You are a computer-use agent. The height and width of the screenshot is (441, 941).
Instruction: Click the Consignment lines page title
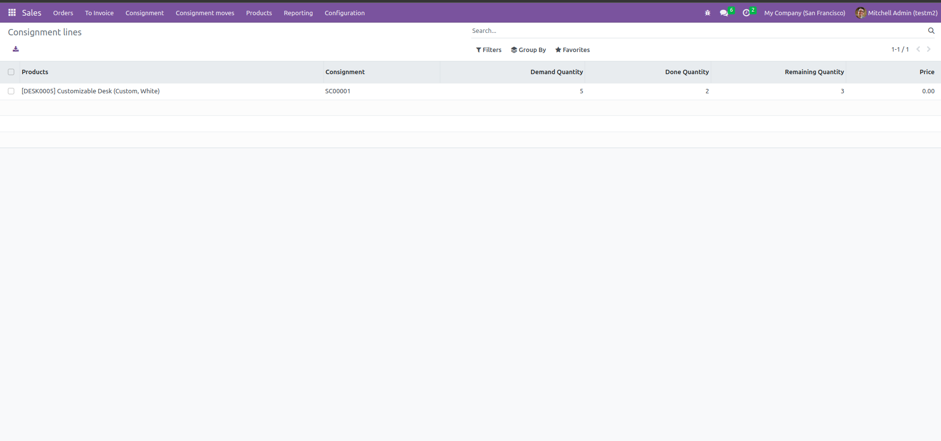point(45,32)
